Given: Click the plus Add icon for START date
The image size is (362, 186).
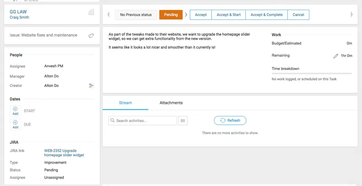Looking at the screenshot, I should [15, 111].
